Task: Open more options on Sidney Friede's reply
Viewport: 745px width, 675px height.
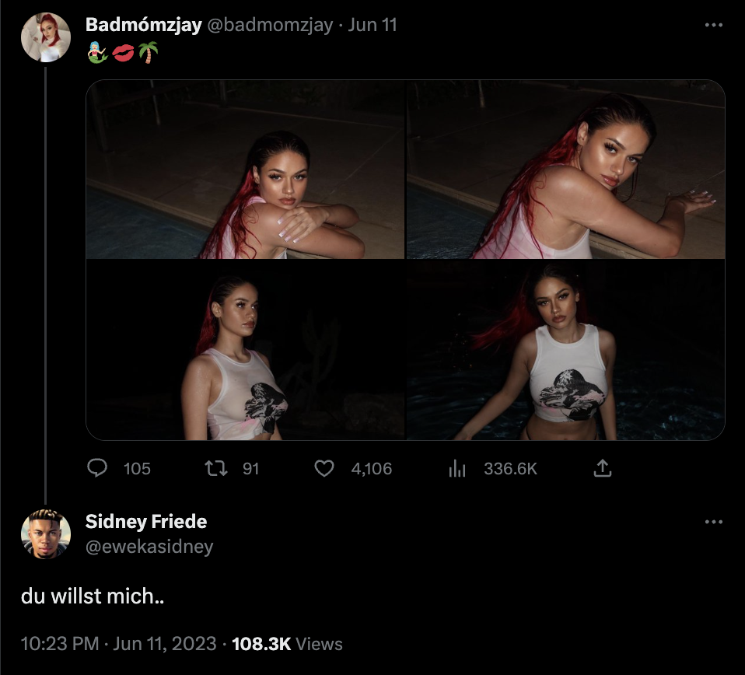Action: (713, 522)
